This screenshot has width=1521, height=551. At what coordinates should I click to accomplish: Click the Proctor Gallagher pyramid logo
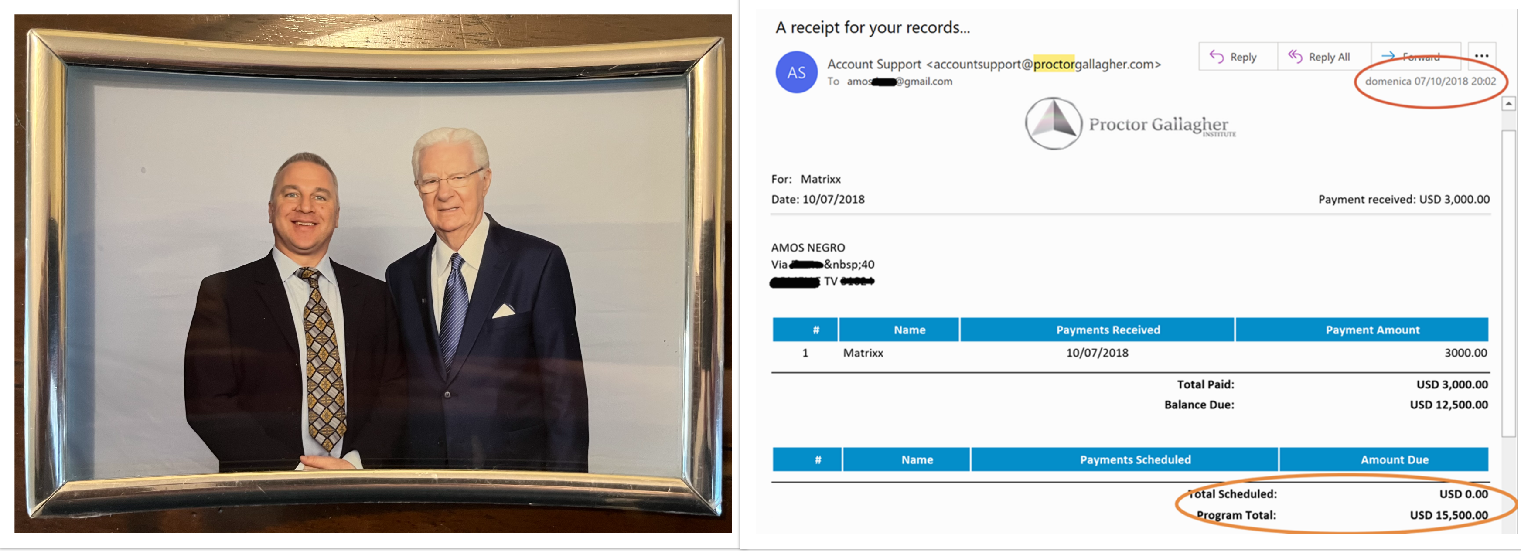tap(1054, 123)
